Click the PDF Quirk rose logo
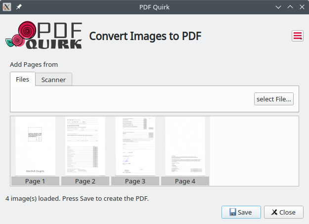Viewport: 309px width, 224px height. [x=44, y=35]
